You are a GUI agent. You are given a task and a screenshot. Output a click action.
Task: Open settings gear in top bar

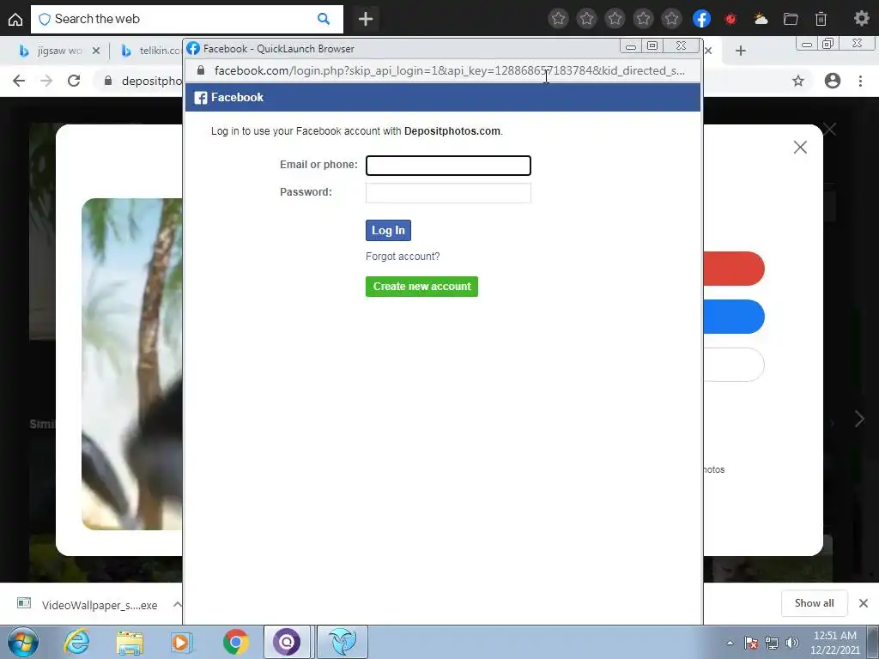(862, 19)
